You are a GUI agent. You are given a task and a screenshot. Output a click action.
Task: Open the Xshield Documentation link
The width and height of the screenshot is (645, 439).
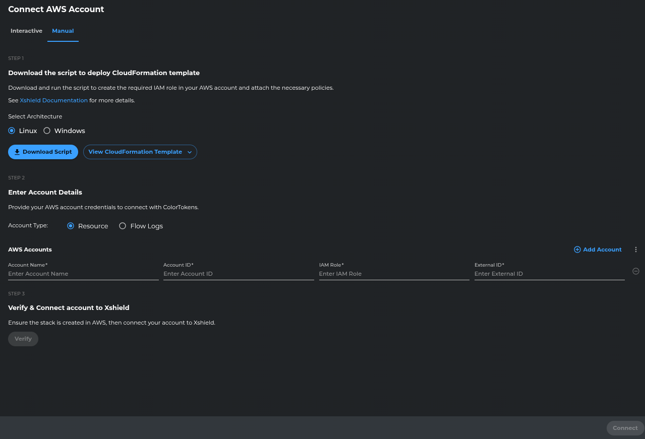tap(53, 100)
